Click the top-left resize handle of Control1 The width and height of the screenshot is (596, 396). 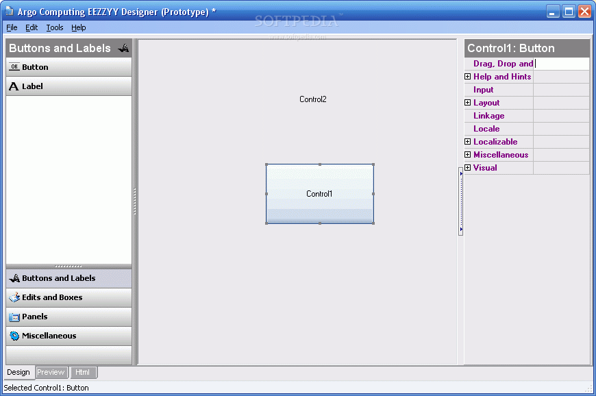coord(266,164)
